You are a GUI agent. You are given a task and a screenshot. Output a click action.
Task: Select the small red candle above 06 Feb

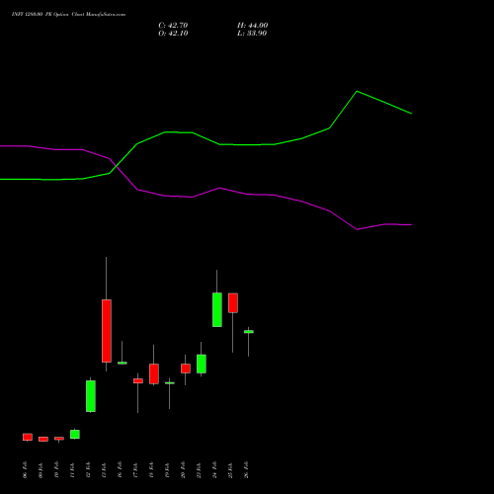[x=28, y=437]
